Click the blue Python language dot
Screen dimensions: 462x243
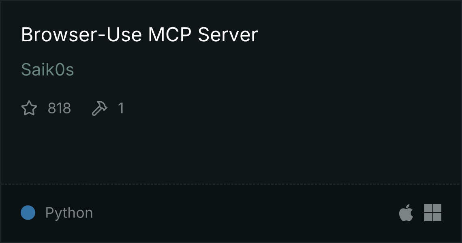28,213
